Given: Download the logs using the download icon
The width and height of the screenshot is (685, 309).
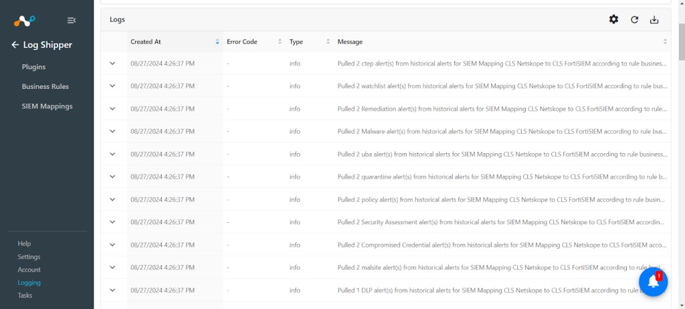Looking at the screenshot, I should (x=654, y=19).
